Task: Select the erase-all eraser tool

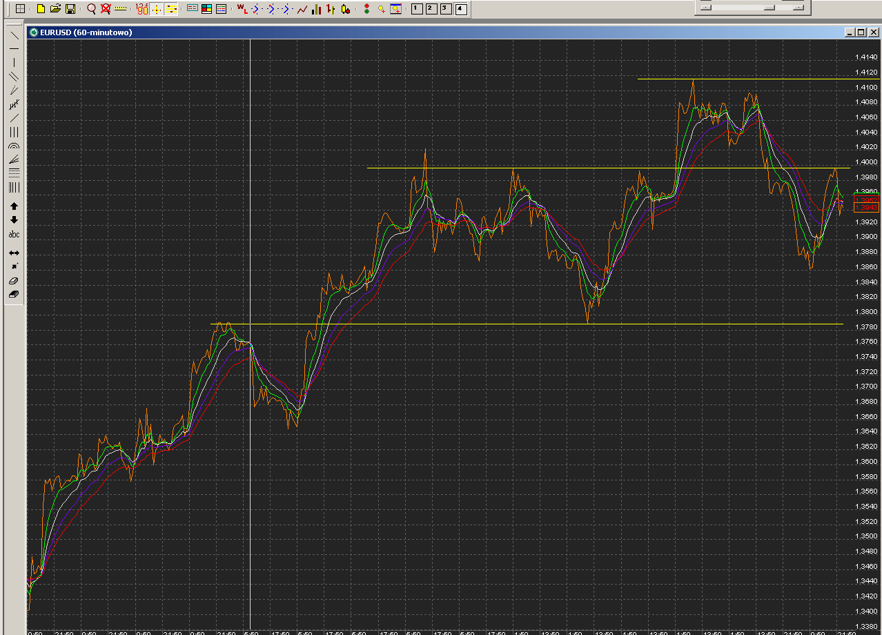Action: (x=14, y=294)
